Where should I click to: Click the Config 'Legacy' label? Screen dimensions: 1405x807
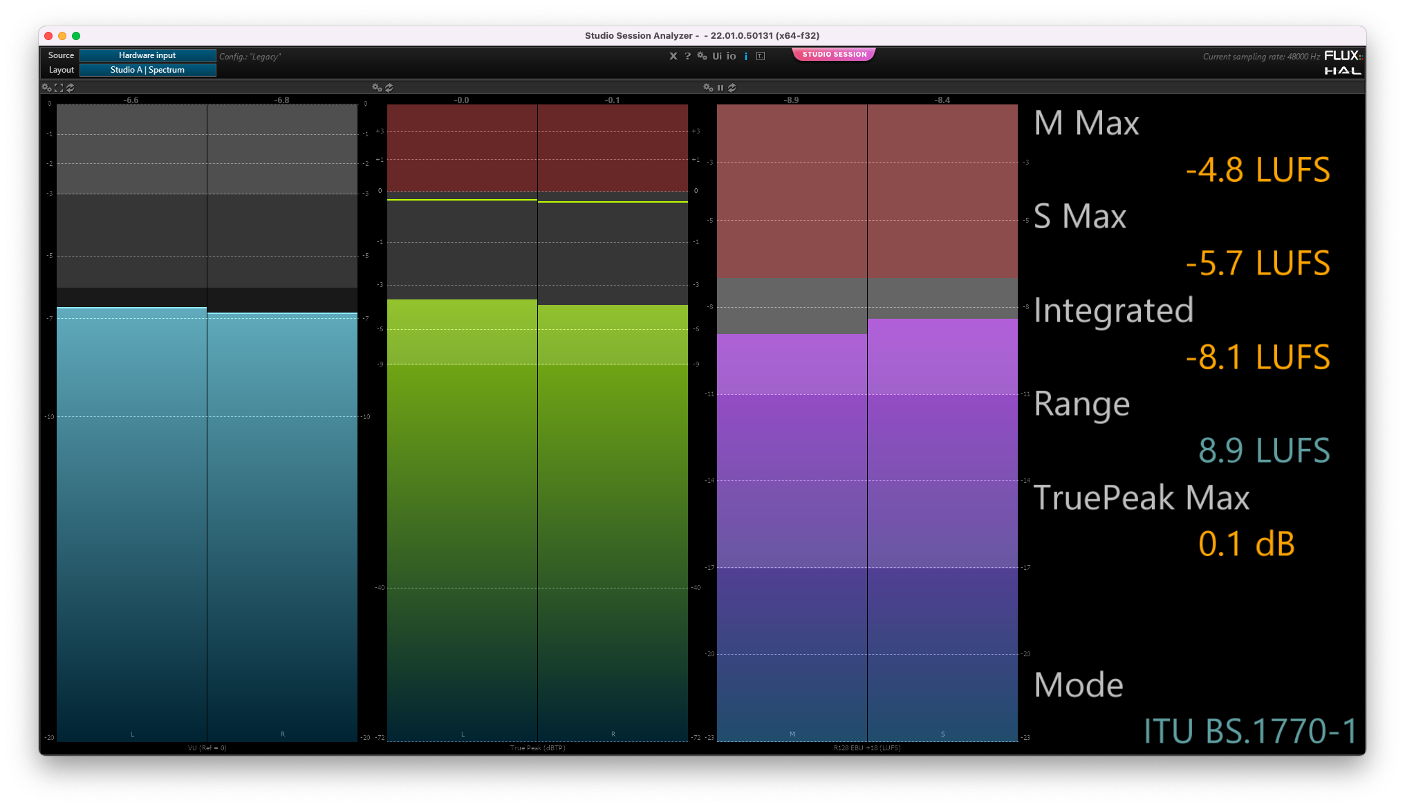[x=250, y=57]
